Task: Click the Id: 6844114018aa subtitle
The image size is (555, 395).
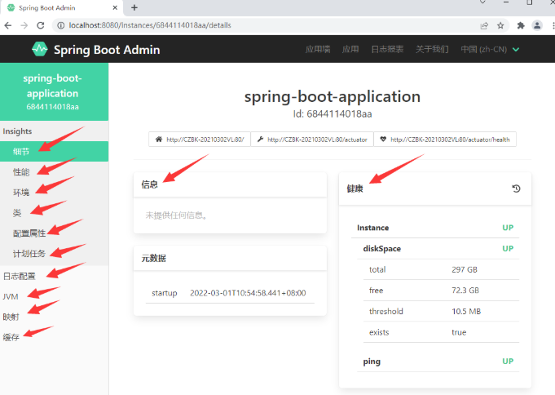Action: point(333,114)
